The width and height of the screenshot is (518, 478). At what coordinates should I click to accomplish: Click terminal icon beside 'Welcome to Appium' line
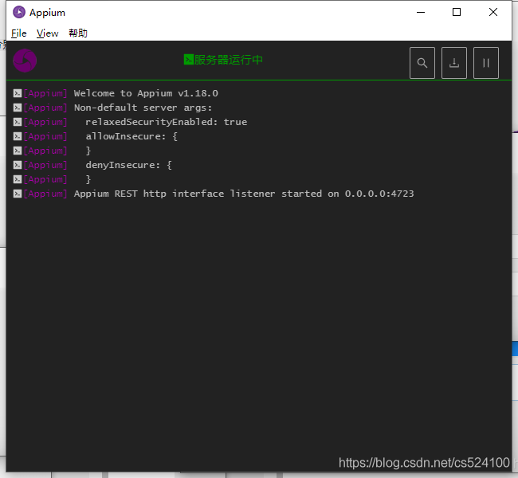[18, 93]
